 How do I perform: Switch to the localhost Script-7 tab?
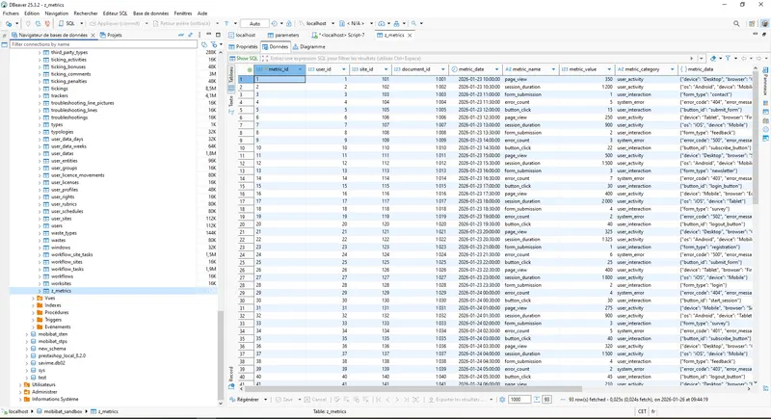[x=338, y=35]
